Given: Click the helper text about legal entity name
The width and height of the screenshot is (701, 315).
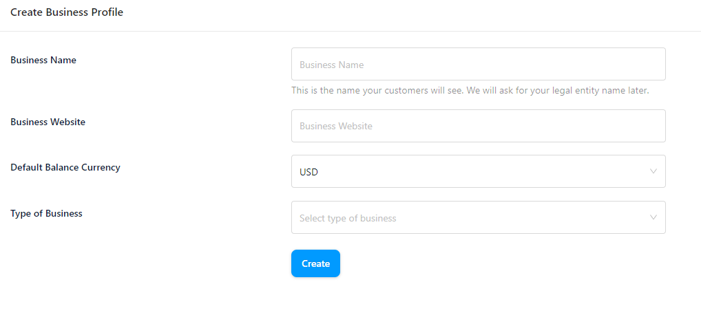Looking at the screenshot, I should pos(470,90).
